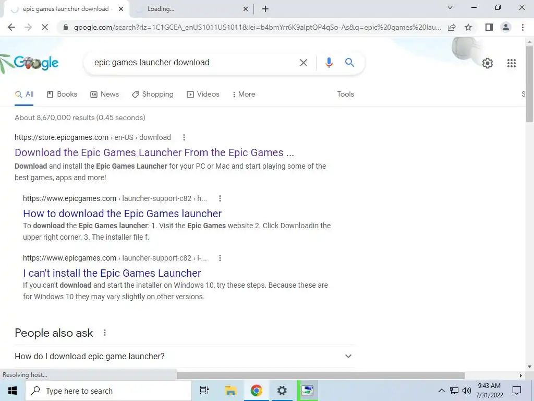
Task: Open People also ask options menu
Action: coord(104,333)
